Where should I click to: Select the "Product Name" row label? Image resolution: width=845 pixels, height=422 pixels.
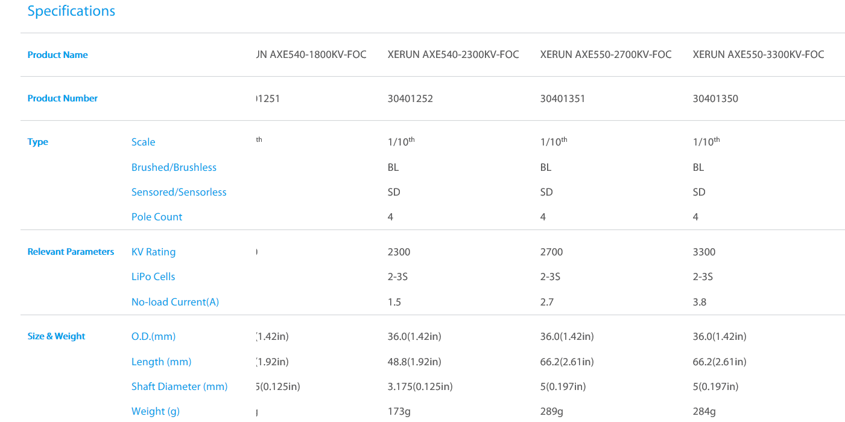click(58, 55)
